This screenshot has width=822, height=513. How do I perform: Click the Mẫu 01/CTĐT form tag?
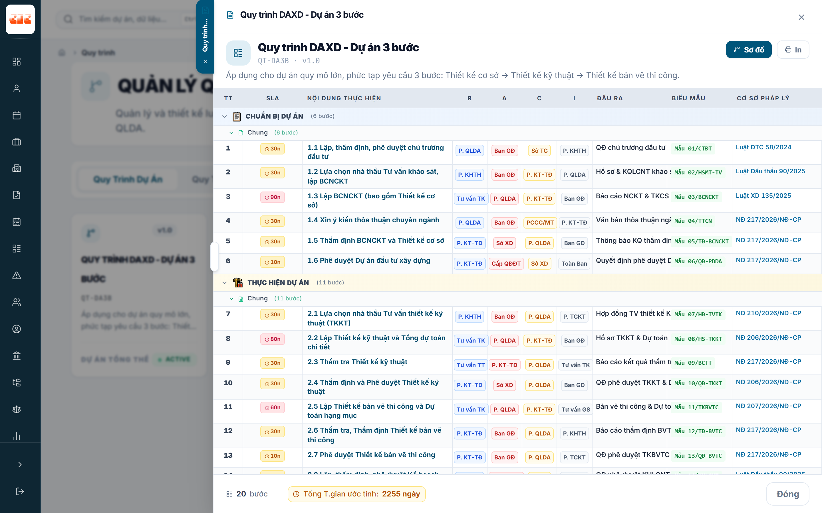click(693, 148)
